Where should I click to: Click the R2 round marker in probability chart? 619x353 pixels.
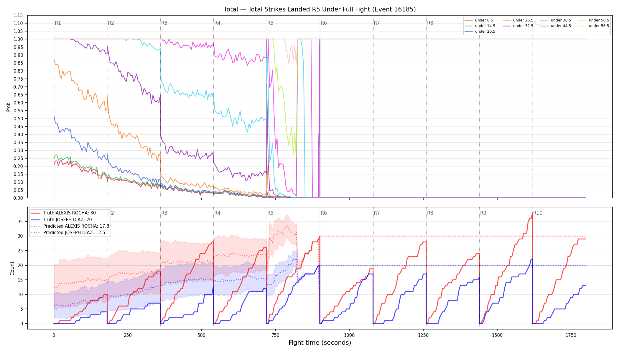click(111, 23)
